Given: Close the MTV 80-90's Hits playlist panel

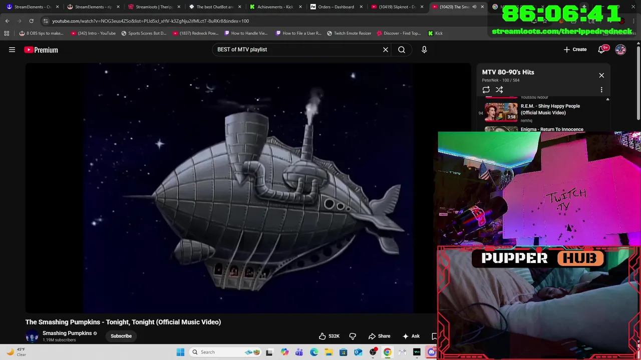Looking at the screenshot, I should 601,75.
